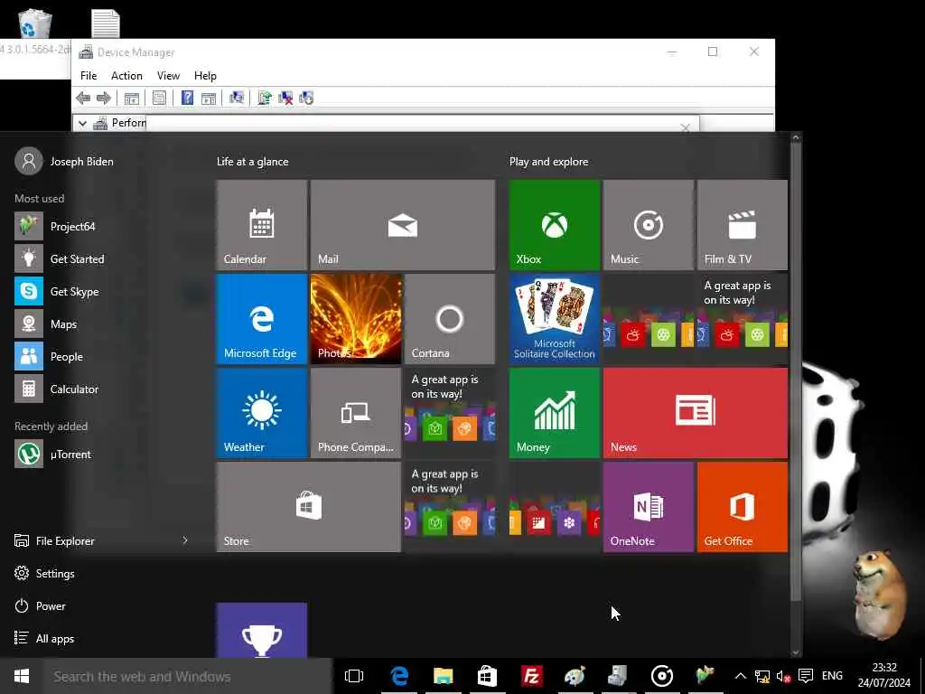The image size is (925, 694).
Task: Click the ENG language indicator
Action: coord(832,676)
